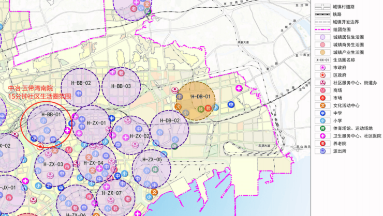The height and width of the screenshot is (216, 383).
Task: Click the H-ZX-04 circle label
Action: (x=93, y=163)
